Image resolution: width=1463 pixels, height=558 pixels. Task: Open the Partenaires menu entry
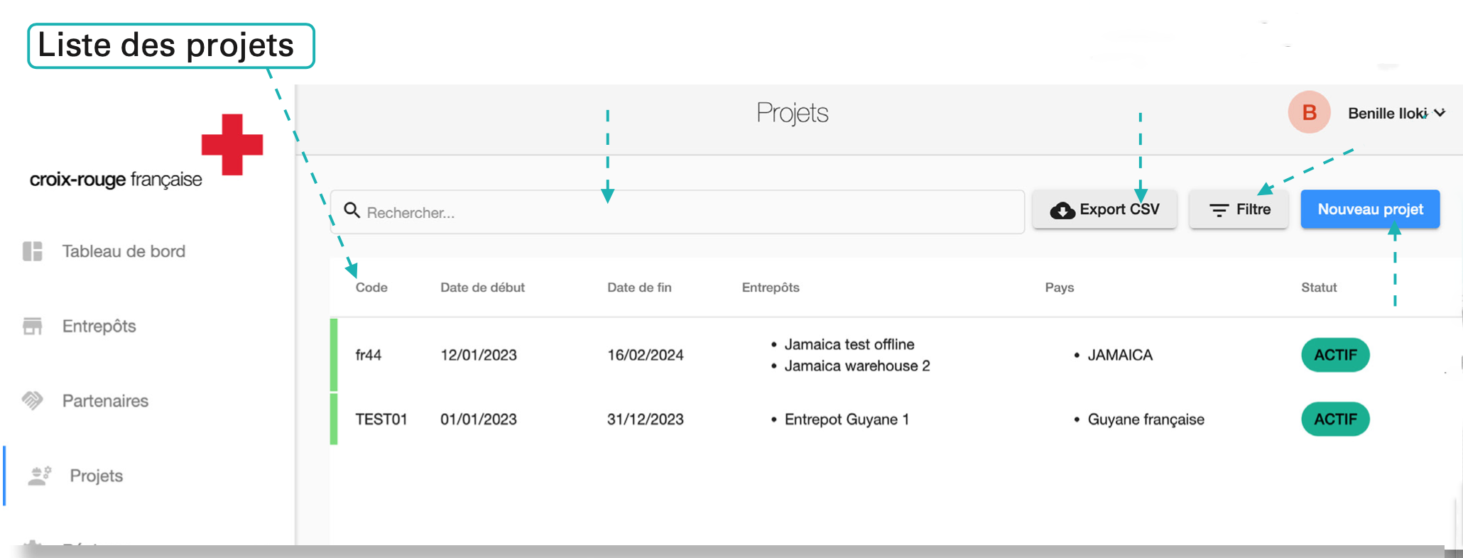pos(105,401)
